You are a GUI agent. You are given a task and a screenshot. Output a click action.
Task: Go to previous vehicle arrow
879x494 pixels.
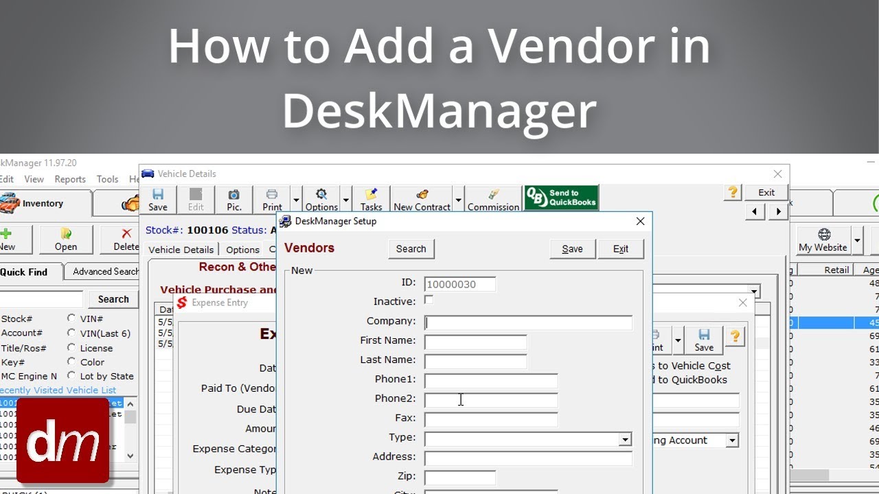[755, 211]
